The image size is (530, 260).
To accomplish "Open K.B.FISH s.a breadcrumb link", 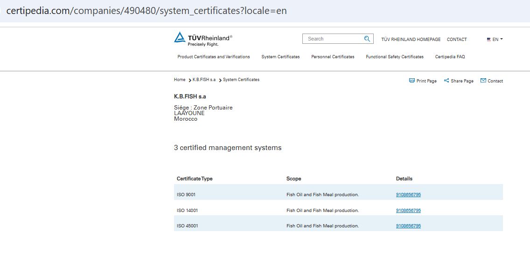I will point(204,80).
